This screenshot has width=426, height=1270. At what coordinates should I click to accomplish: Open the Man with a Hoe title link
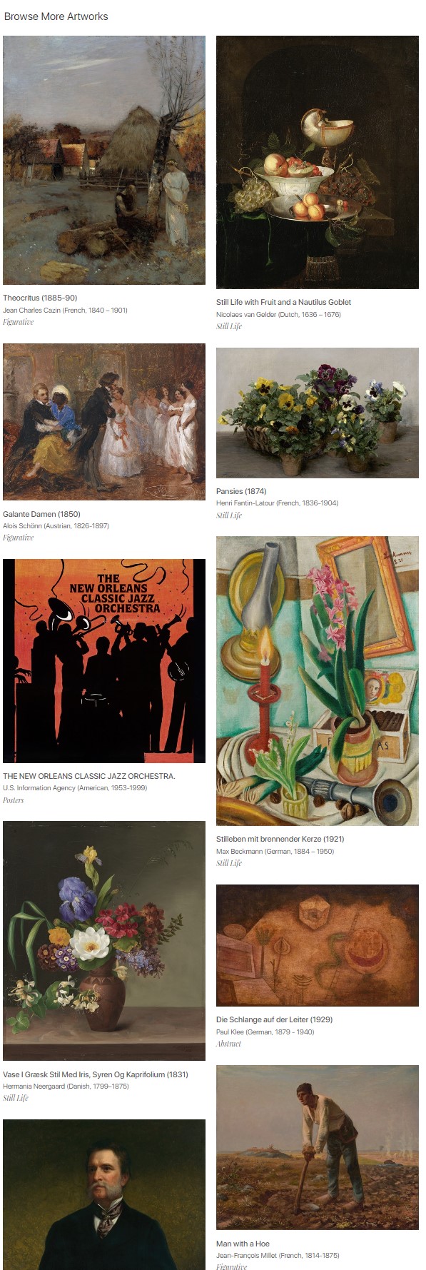click(243, 1244)
